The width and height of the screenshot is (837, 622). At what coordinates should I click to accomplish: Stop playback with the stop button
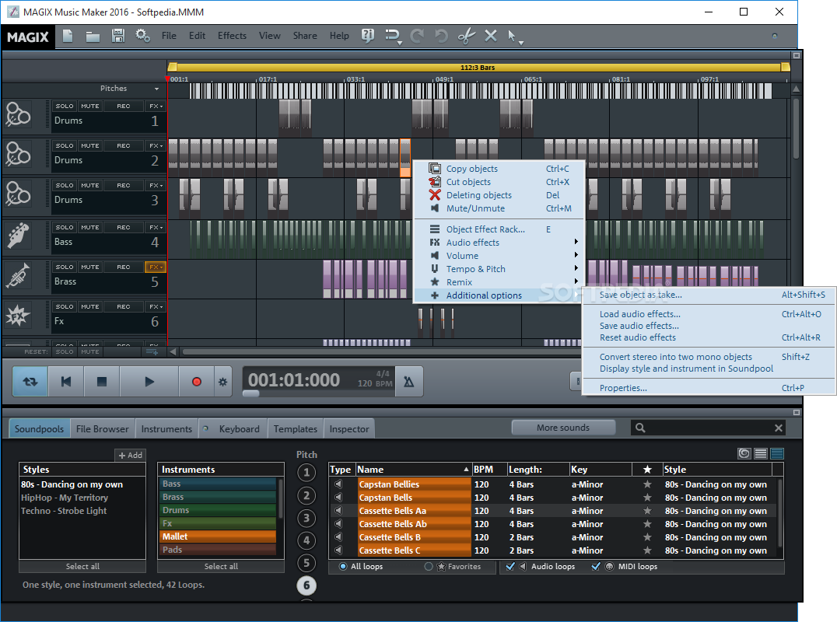click(101, 382)
